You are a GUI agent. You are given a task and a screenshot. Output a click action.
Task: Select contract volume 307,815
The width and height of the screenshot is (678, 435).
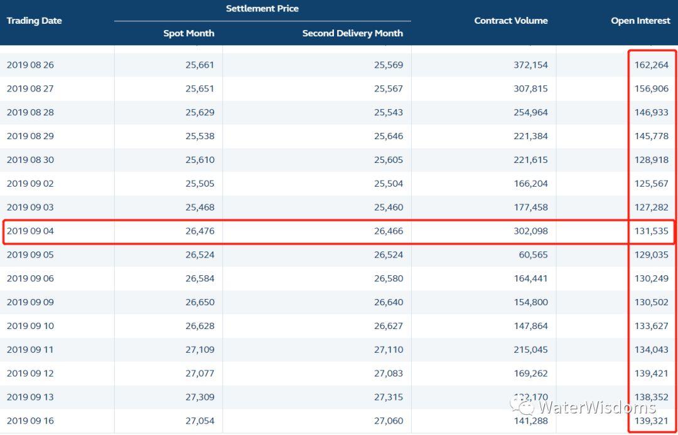click(x=530, y=89)
